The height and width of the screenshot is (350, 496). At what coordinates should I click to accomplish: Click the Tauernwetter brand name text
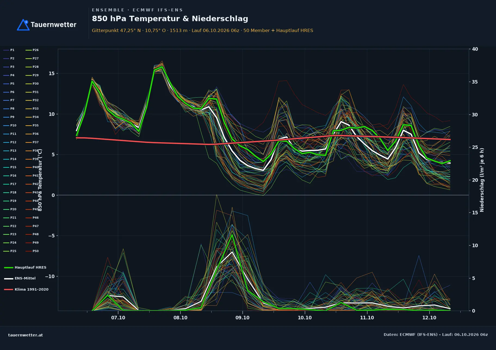coord(54,25)
